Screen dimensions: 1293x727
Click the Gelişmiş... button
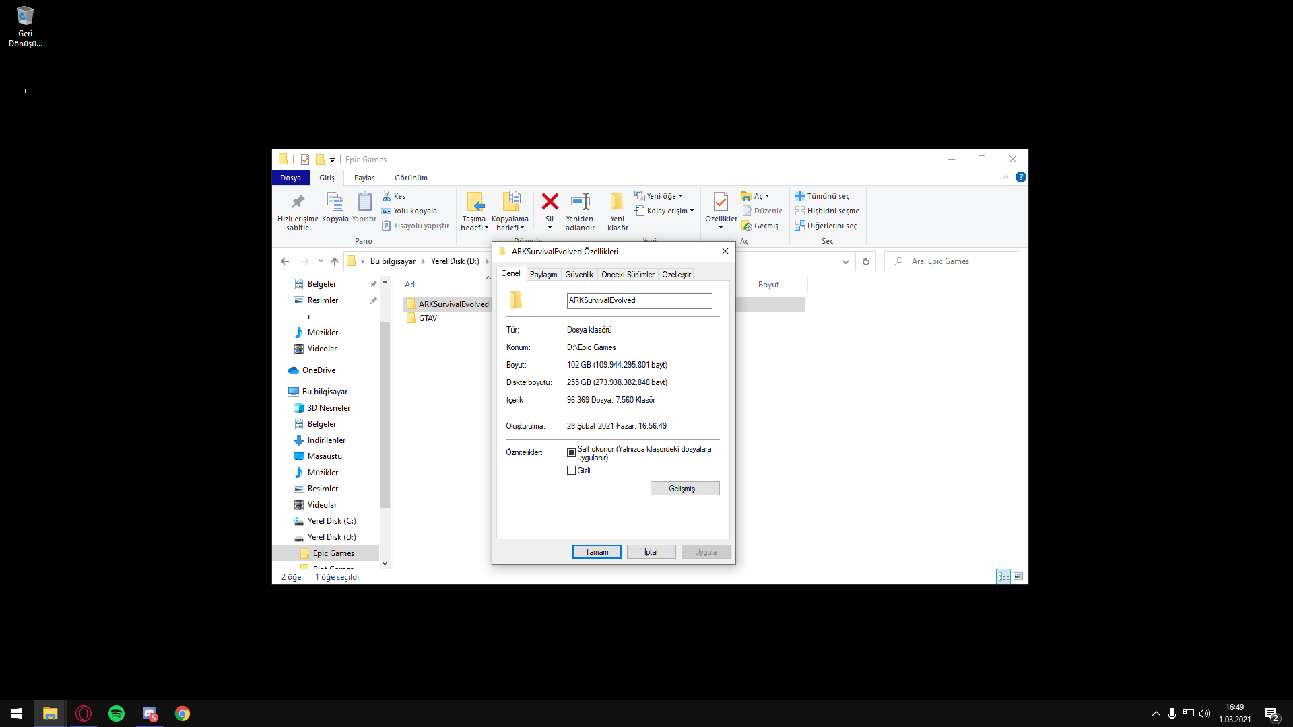[x=684, y=489]
